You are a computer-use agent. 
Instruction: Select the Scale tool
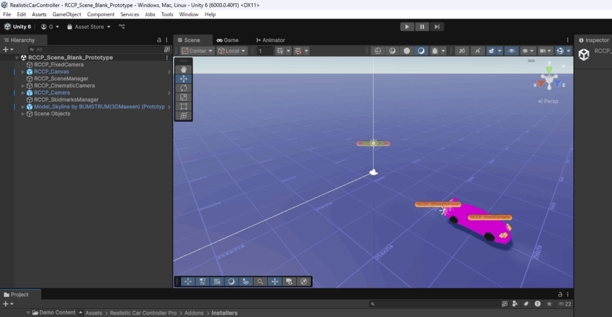click(x=183, y=97)
